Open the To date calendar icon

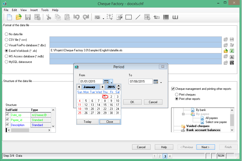coord(156,82)
